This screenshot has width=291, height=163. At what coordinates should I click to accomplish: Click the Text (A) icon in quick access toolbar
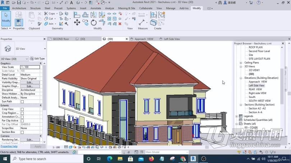point(71,3)
